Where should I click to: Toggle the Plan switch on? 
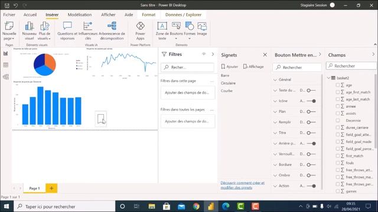[311, 111]
